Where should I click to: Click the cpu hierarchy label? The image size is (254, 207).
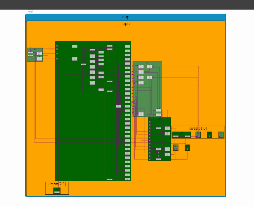pos(126,24)
